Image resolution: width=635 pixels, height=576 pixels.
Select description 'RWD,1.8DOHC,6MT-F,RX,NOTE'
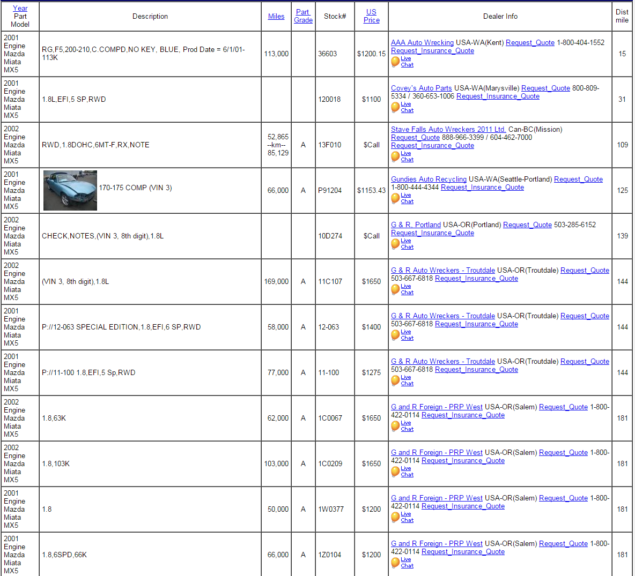95,145
